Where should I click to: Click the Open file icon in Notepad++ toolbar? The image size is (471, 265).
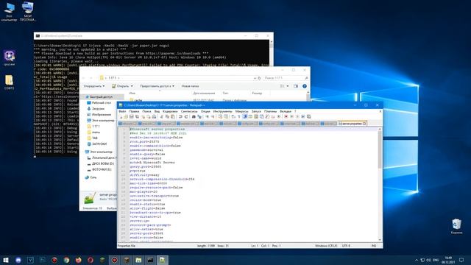point(126,116)
